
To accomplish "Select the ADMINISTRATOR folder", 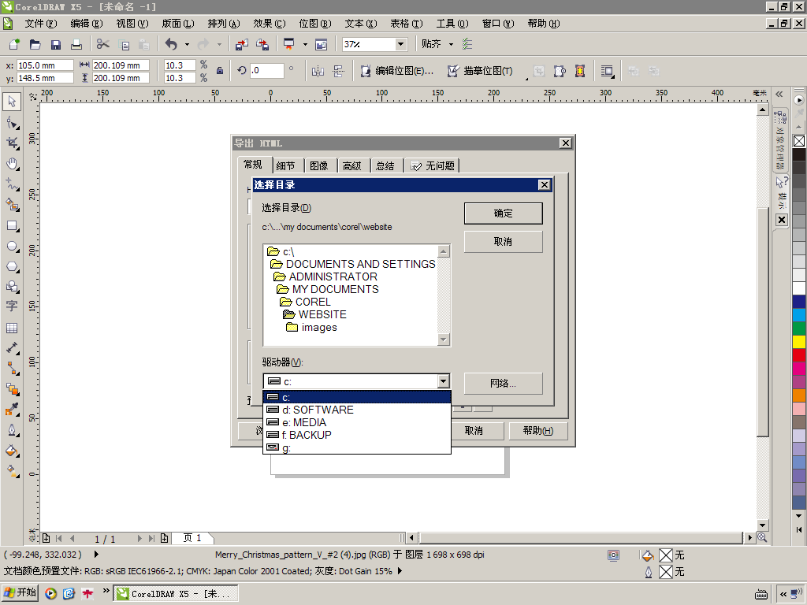I will pos(325,277).
